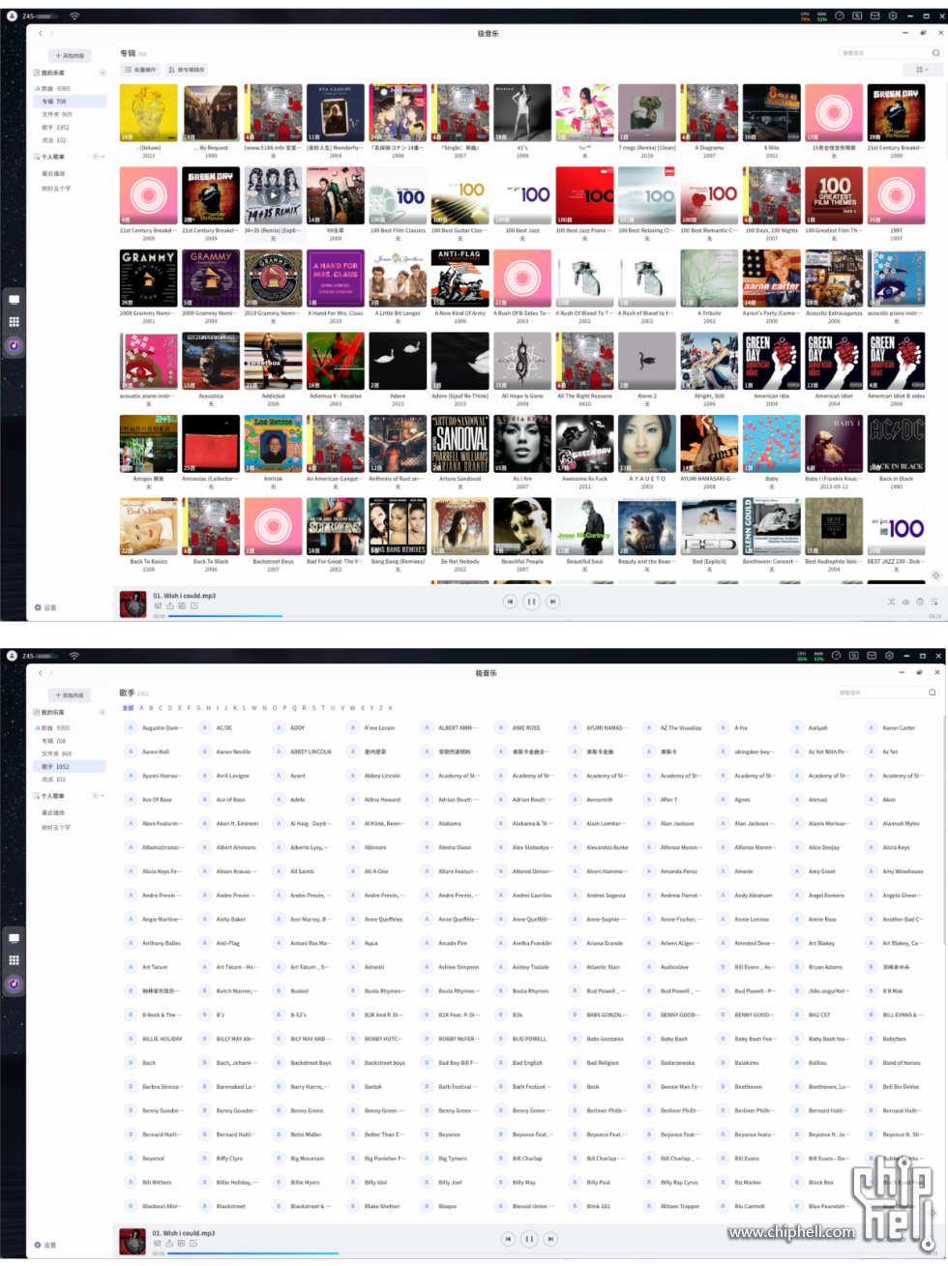Skip to the previous track in the artists window player
Screen dimensions: 948x1266
coord(508,1239)
